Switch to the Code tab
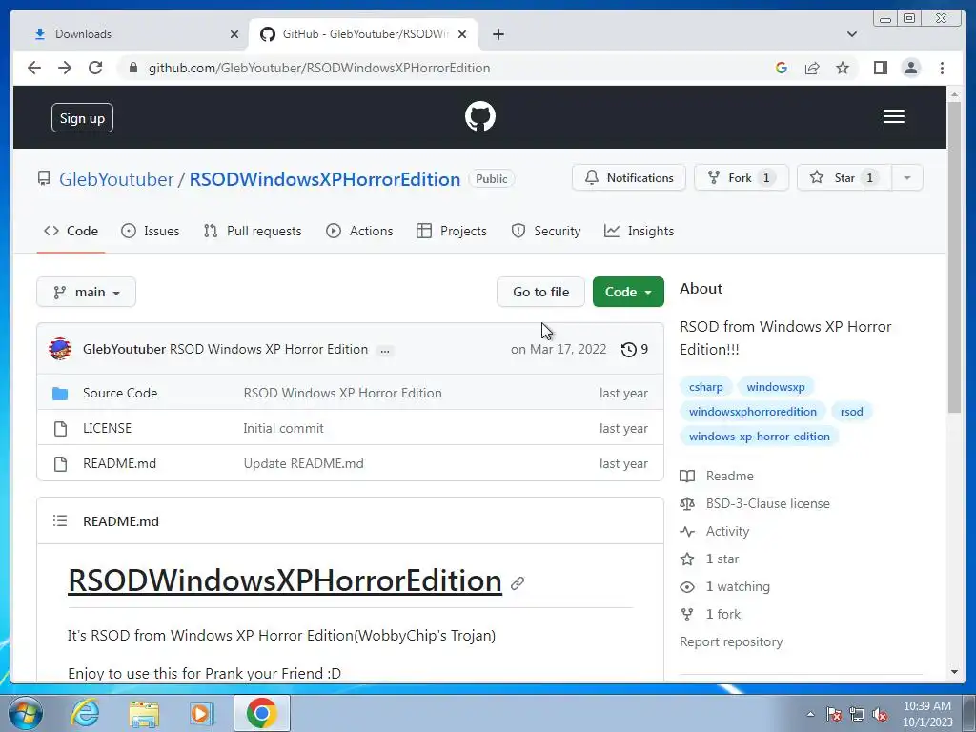The image size is (976, 732). (71, 231)
